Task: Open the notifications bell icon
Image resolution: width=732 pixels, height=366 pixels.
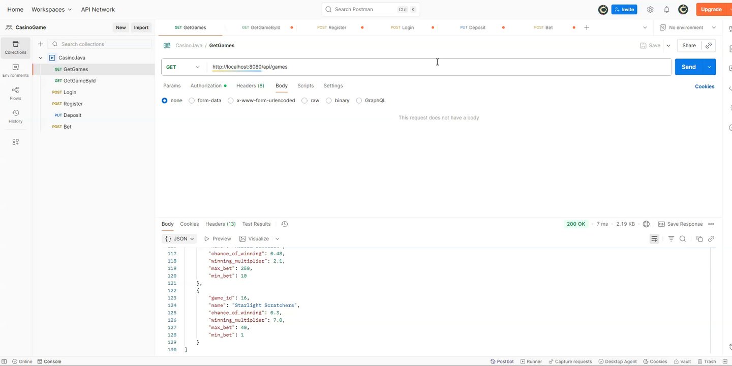Action: click(x=666, y=9)
